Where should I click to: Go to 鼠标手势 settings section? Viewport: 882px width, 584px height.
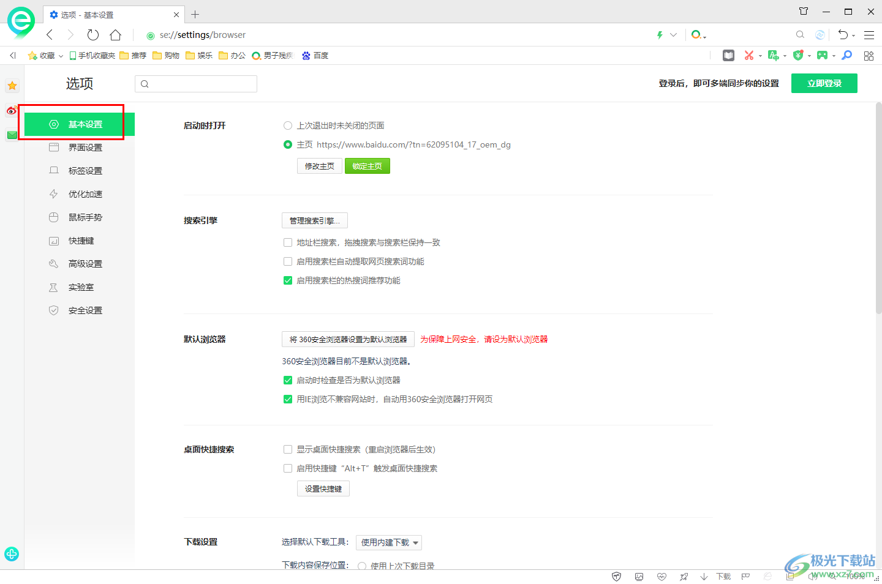[80, 217]
